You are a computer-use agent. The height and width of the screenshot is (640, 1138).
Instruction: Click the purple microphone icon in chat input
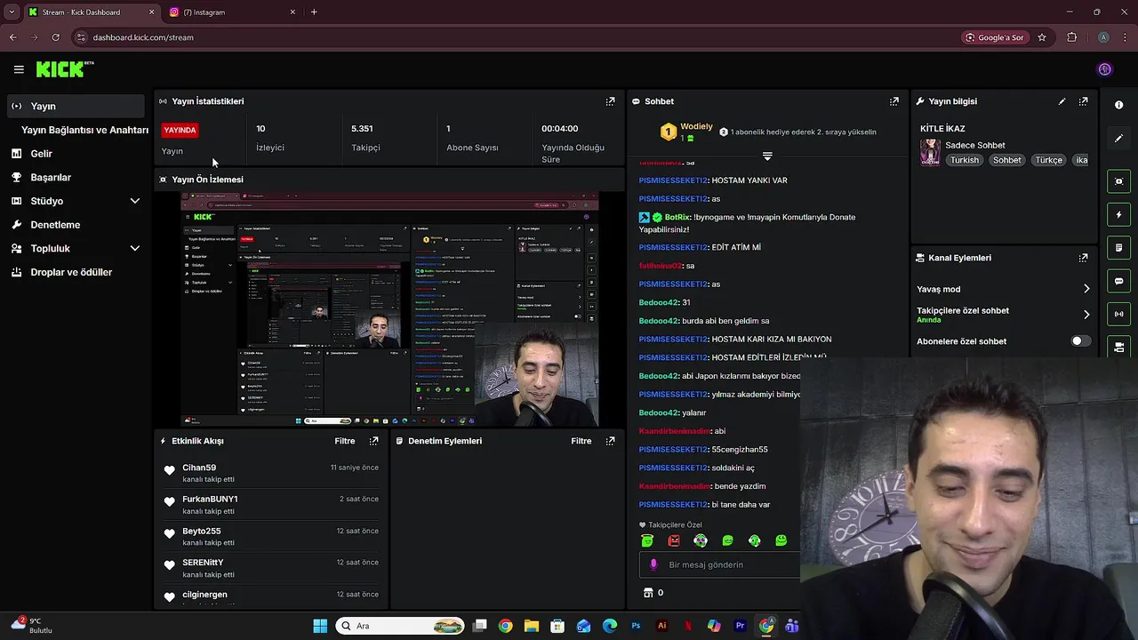coord(653,564)
